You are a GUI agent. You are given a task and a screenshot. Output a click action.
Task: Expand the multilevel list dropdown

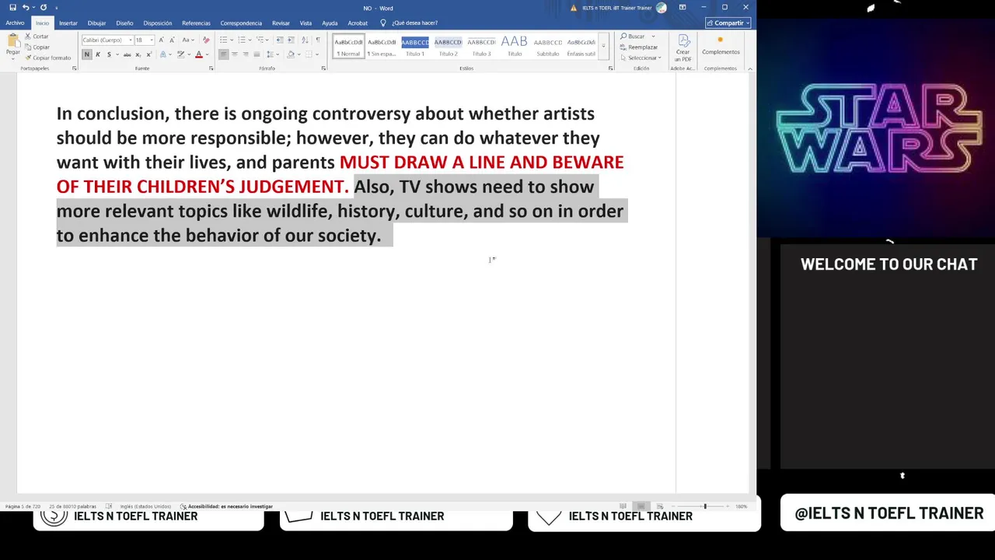(268, 40)
